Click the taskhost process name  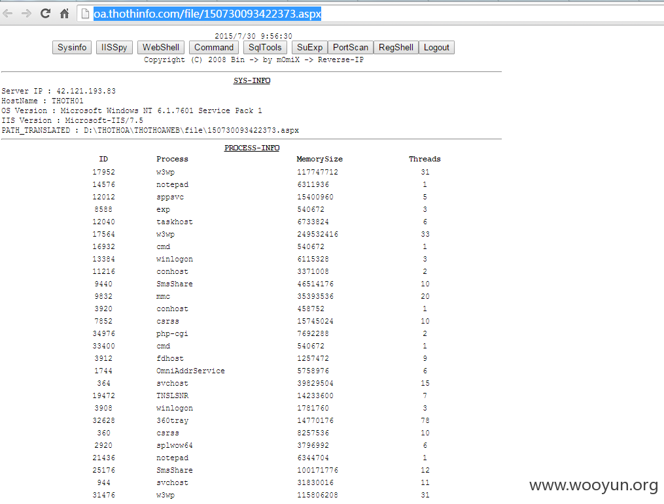(x=175, y=222)
